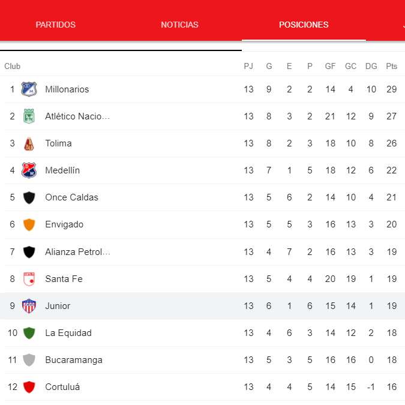Click the Junior striped crest
The height and width of the screenshot is (405, 405).
pyautogui.click(x=29, y=306)
